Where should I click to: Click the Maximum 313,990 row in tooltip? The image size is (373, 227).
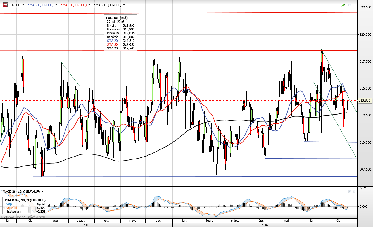pos(120,29)
